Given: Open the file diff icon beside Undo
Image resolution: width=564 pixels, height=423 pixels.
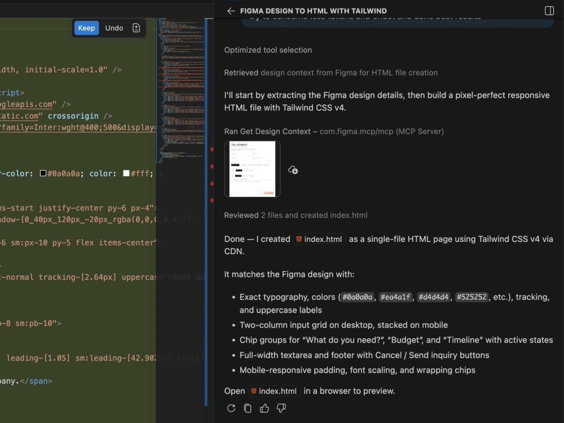Looking at the screenshot, I should (136, 28).
